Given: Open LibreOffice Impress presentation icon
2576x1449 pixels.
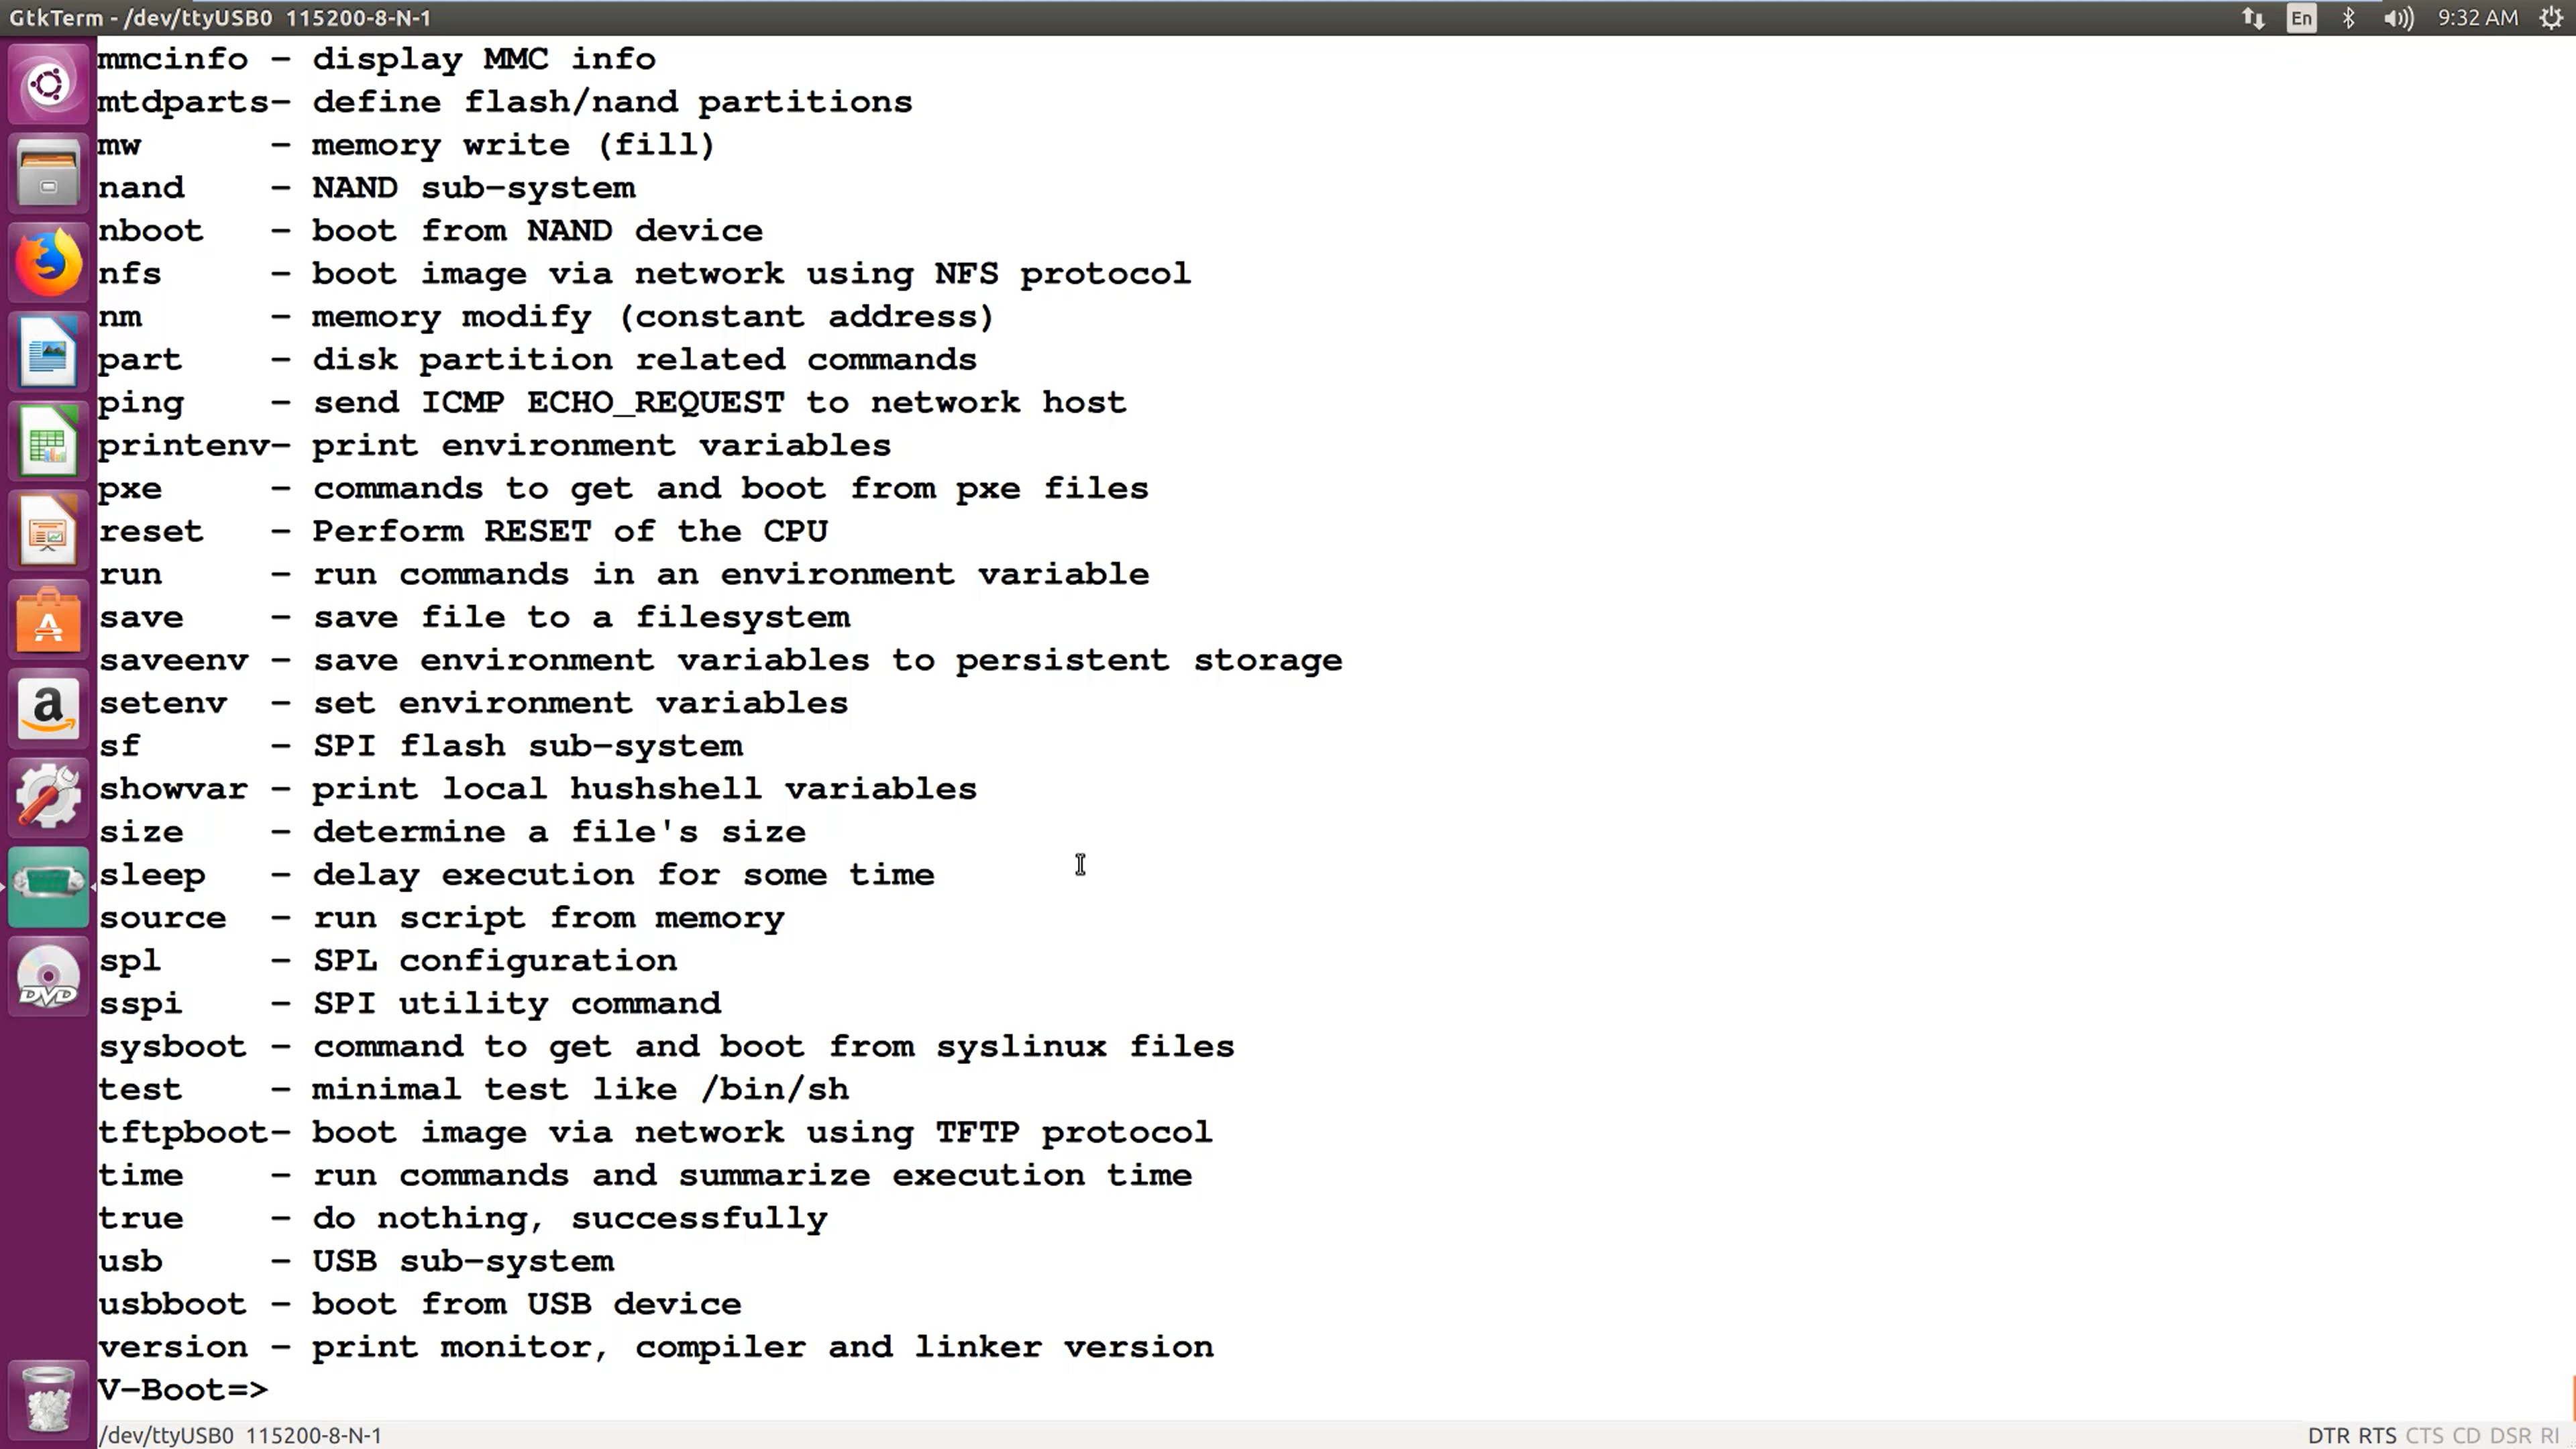Looking at the screenshot, I should [x=48, y=531].
